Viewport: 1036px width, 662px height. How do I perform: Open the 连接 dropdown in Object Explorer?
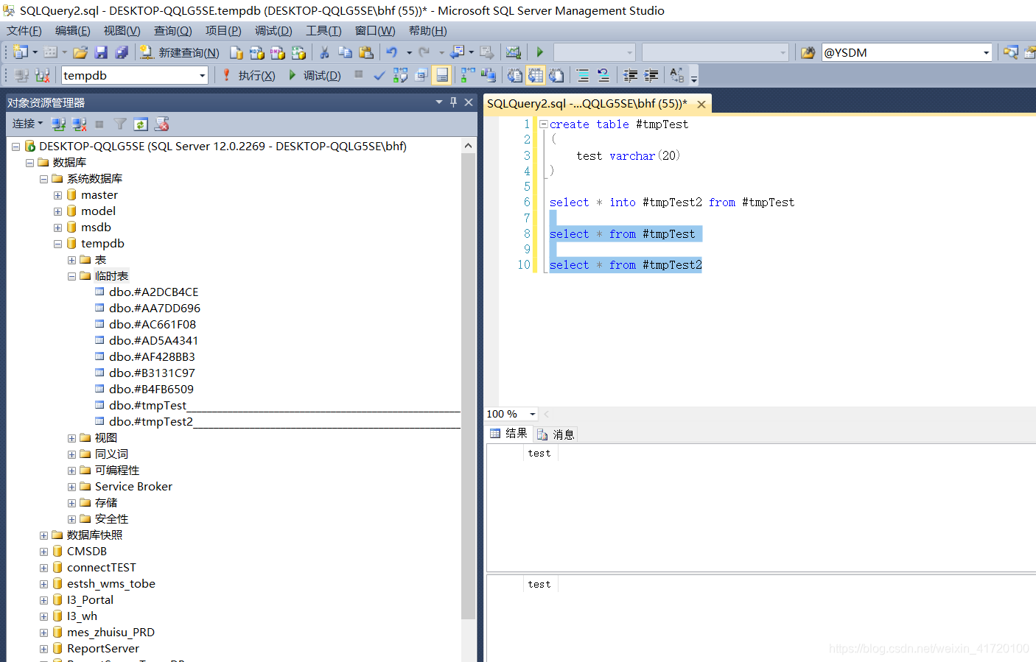pos(27,124)
